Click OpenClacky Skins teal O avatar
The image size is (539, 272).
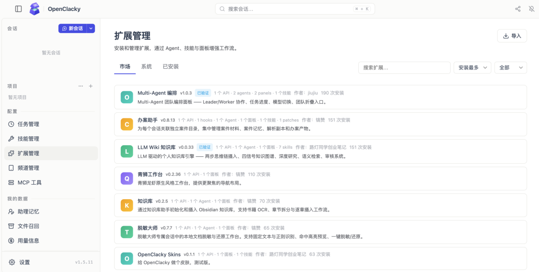coord(127,259)
